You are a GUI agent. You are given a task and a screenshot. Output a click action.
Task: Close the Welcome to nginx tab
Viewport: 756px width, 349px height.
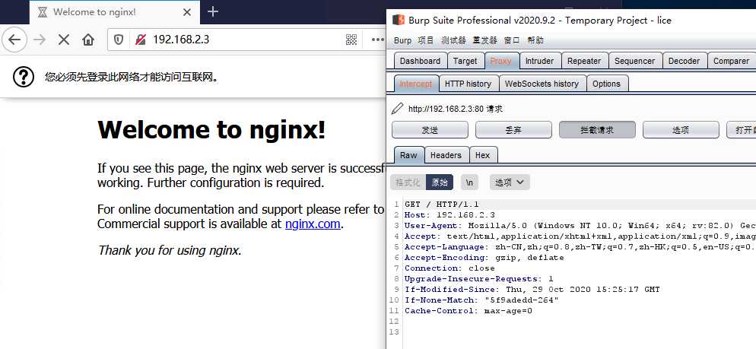click(x=187, y=12)
